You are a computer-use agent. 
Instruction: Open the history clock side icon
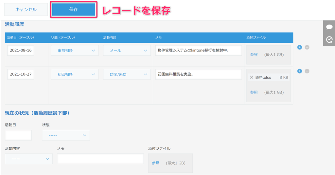[x=329, y=40]
